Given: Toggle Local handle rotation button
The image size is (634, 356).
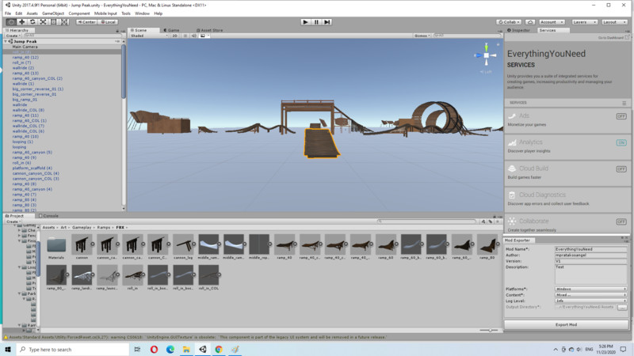Looking at the screenshot, I should 108,22.
